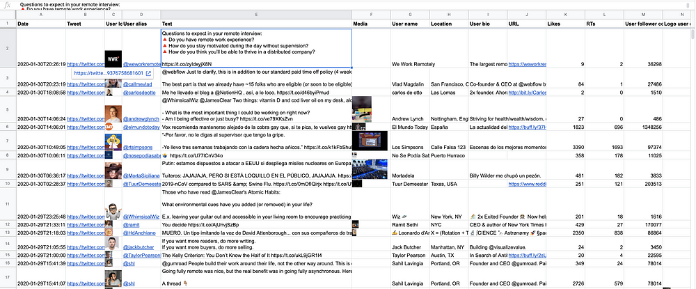The height and width of the screenshot is (289, 696).
Task: Open @callmevlad user alias link
Action: coord(138,84)
